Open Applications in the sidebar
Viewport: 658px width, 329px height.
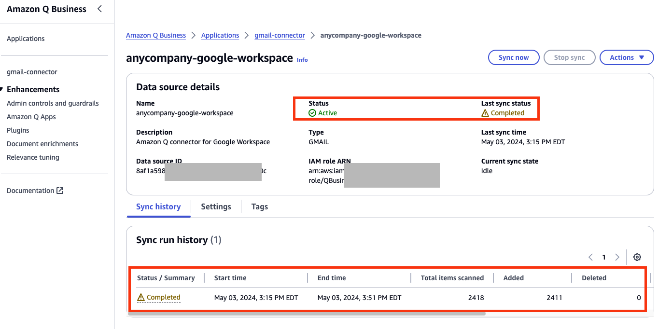point(26,39)
